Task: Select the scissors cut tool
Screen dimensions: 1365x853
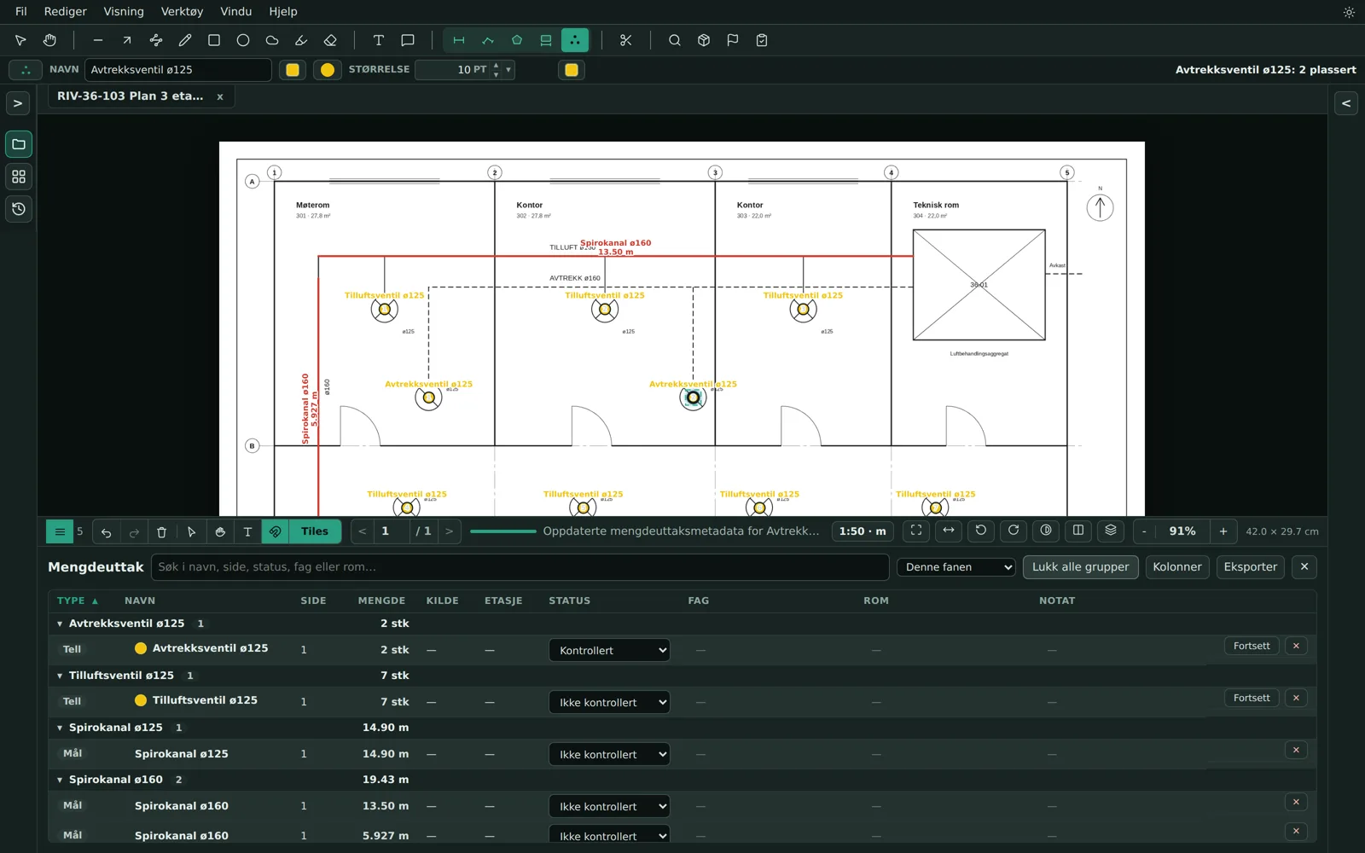Action: (x=625, y=40)
